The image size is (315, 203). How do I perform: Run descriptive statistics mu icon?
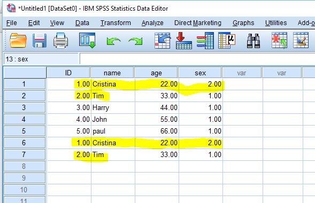point(227,41)
